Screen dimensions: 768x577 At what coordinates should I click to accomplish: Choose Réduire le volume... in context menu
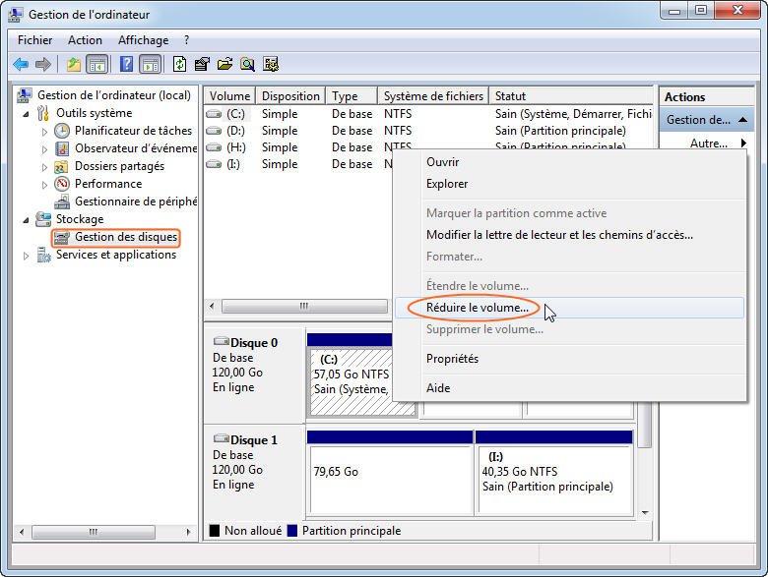(569, 308)
